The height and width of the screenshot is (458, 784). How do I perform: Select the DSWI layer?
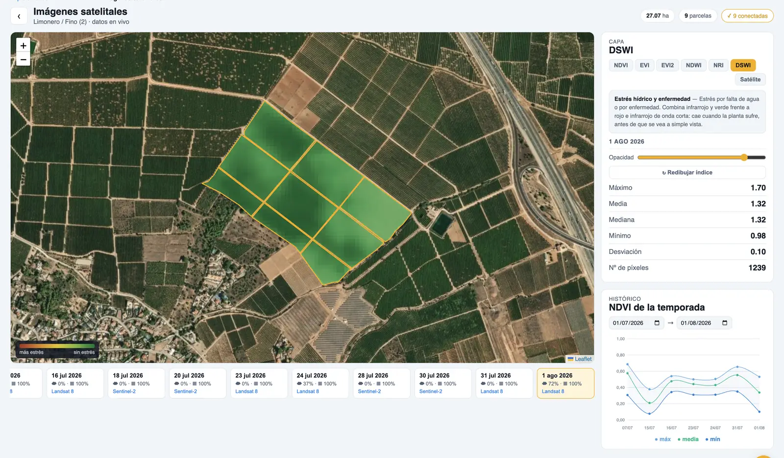[743, 65]
